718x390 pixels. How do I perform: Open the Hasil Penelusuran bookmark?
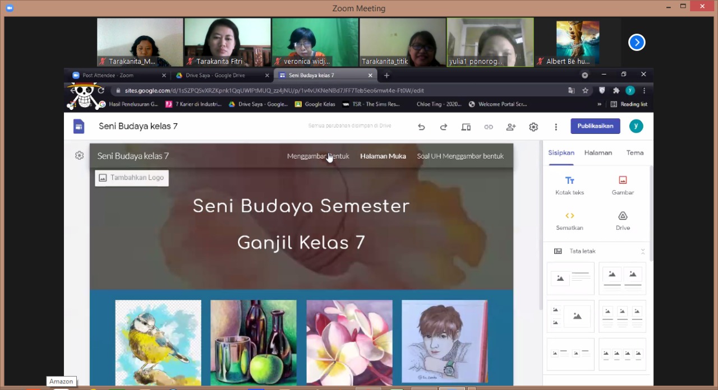coord(128,104)
